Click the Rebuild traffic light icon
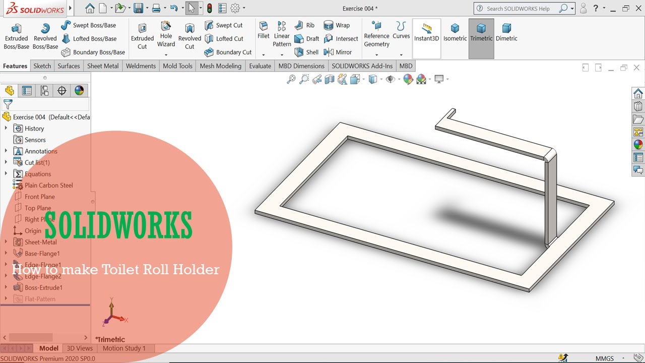Viewport: 645px width, 363px height. pyautogui.click(x=209, y=8)
